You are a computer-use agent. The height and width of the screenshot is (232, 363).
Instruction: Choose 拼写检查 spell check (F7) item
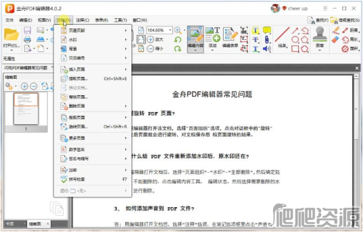point(93,179)
